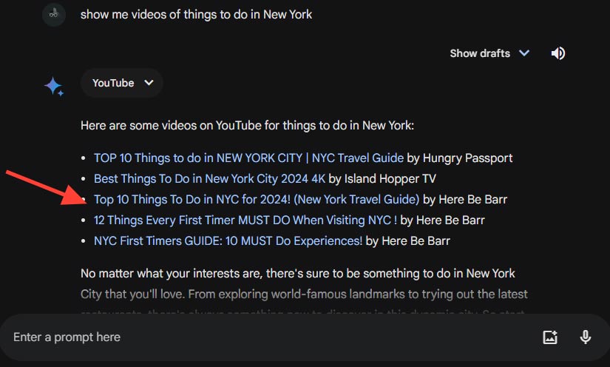Image resolution: width=610 pixels, height=367 pixels.
Task: Click the Island Hopper TV channel name text
Action: [390, 178]
